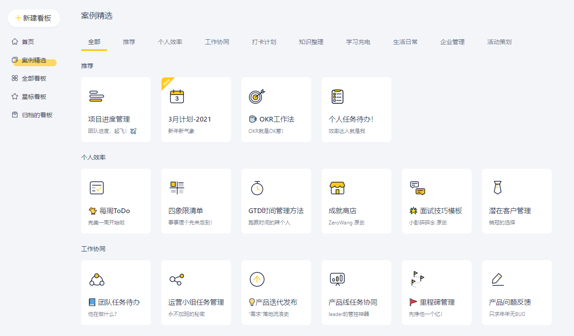
Task: Click the 里程碑管理 flags icon
Action: coord(418,279)
